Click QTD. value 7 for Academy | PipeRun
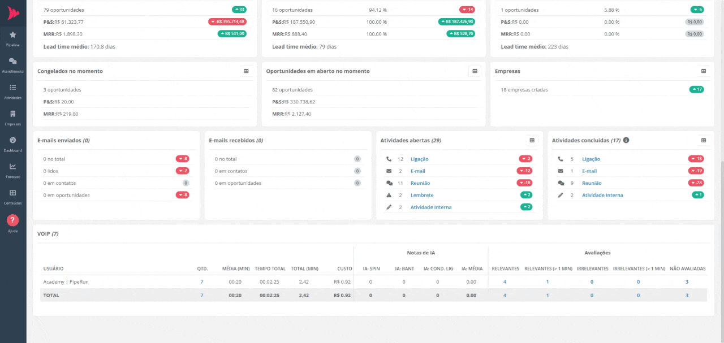Viewport: 724px width, 343px height. [x=201, y=281]
